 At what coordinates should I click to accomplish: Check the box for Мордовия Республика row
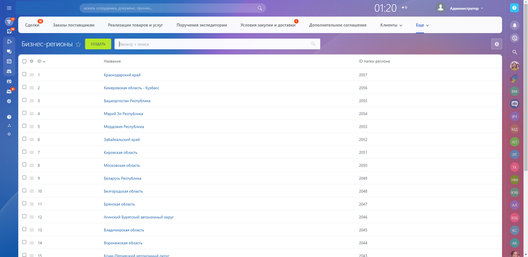24,126
